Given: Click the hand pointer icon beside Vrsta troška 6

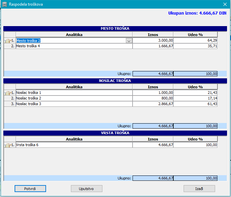Looking at the screenshot, I should tap(8, 145).
